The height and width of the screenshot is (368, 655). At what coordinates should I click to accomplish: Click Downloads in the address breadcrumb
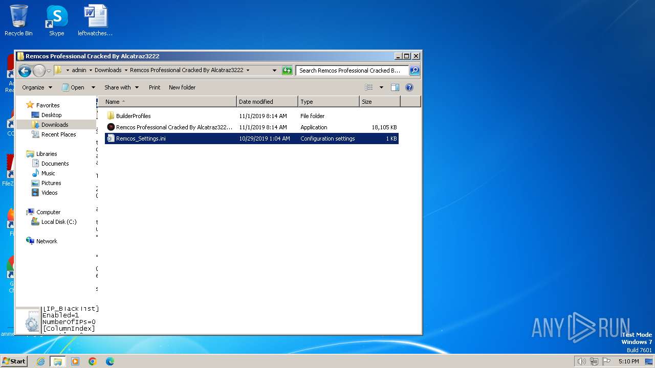pyautogui.click(x=108, y=70)
